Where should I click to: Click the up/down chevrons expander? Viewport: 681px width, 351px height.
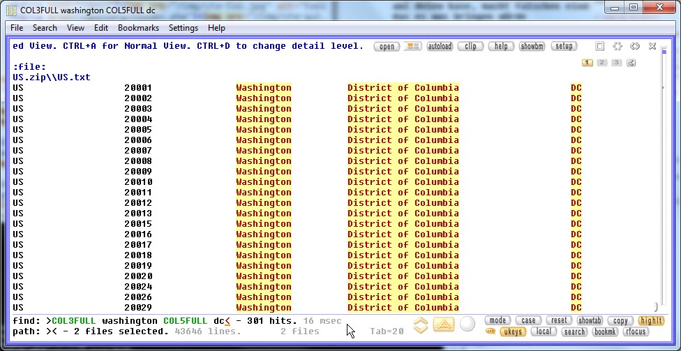(x=420, y=324)
